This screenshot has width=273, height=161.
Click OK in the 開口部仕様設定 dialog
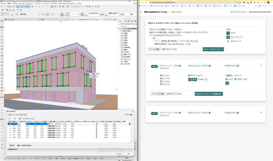point(129,154)
